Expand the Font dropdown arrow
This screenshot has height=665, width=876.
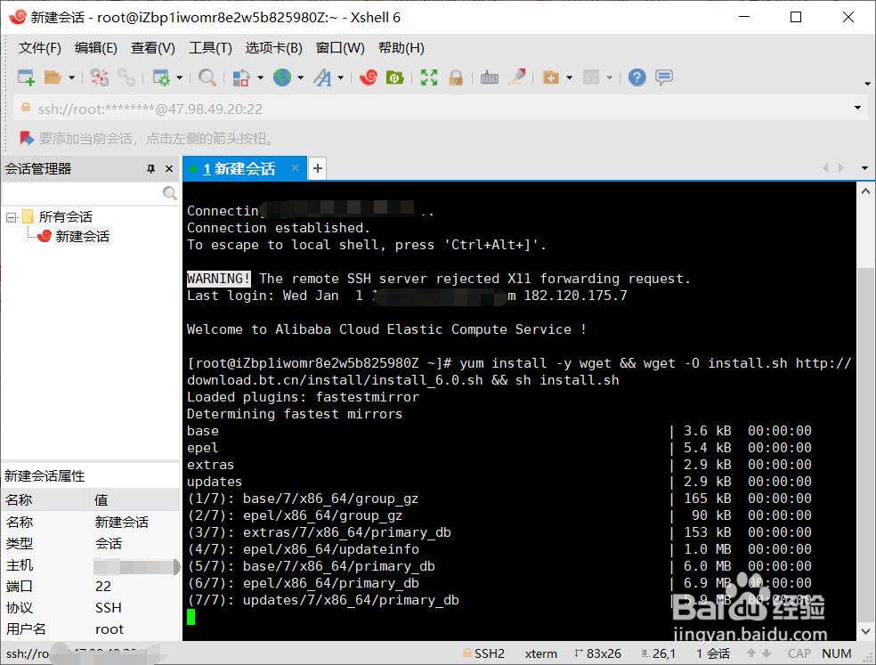point(340,77)
